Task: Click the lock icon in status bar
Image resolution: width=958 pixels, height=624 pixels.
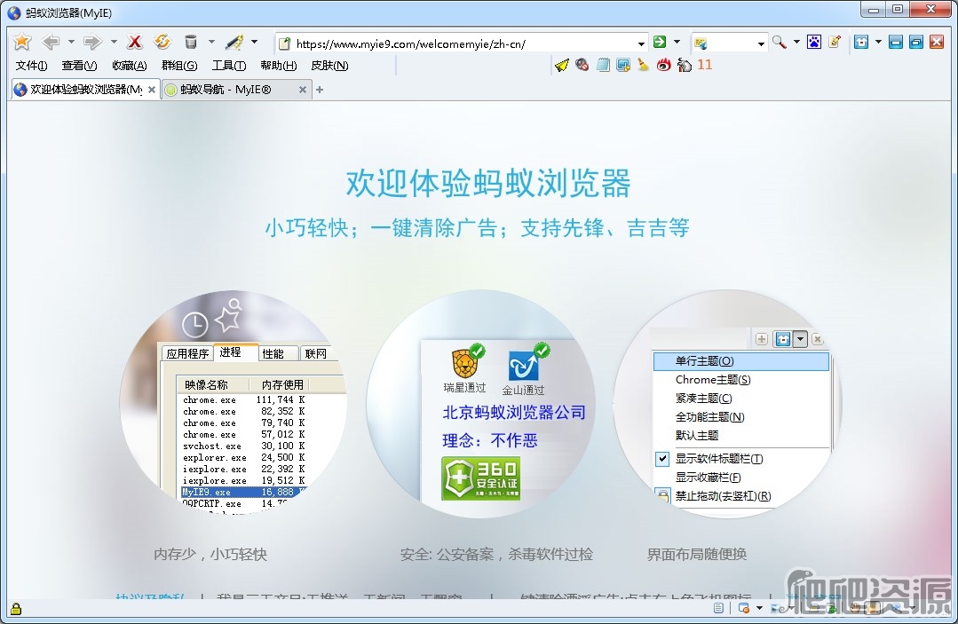Action: (x=16, y=609)
